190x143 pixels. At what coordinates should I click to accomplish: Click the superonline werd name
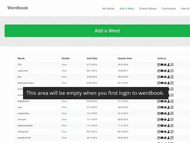pyautogui.click(x=23, y=71)
